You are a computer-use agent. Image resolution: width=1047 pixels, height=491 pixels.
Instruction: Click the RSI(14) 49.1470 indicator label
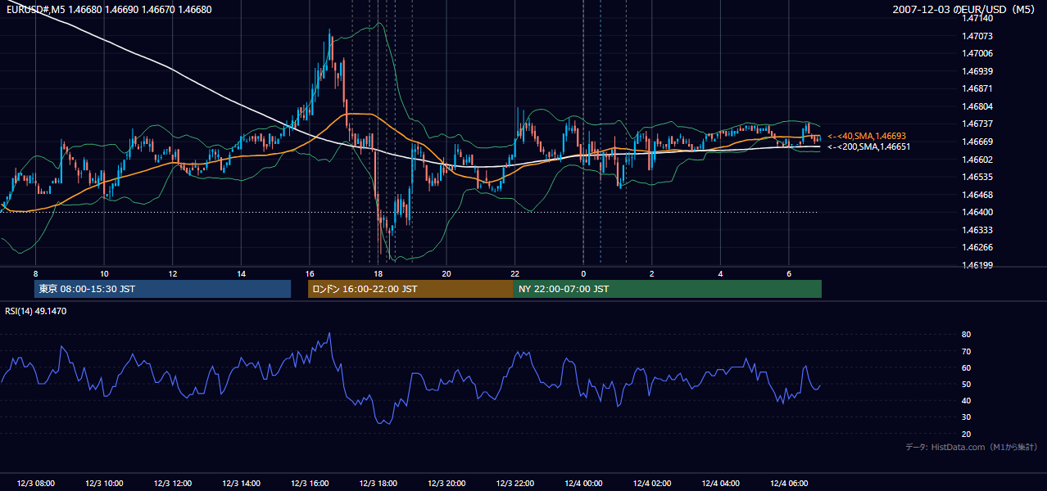(x=36, y=311)
